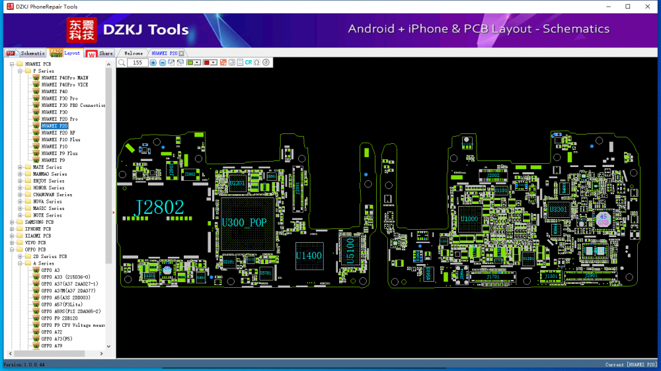The height and width of the screenshot is (371, 661).
Task: Open the green color dropdown
Action: coord(198,63)
